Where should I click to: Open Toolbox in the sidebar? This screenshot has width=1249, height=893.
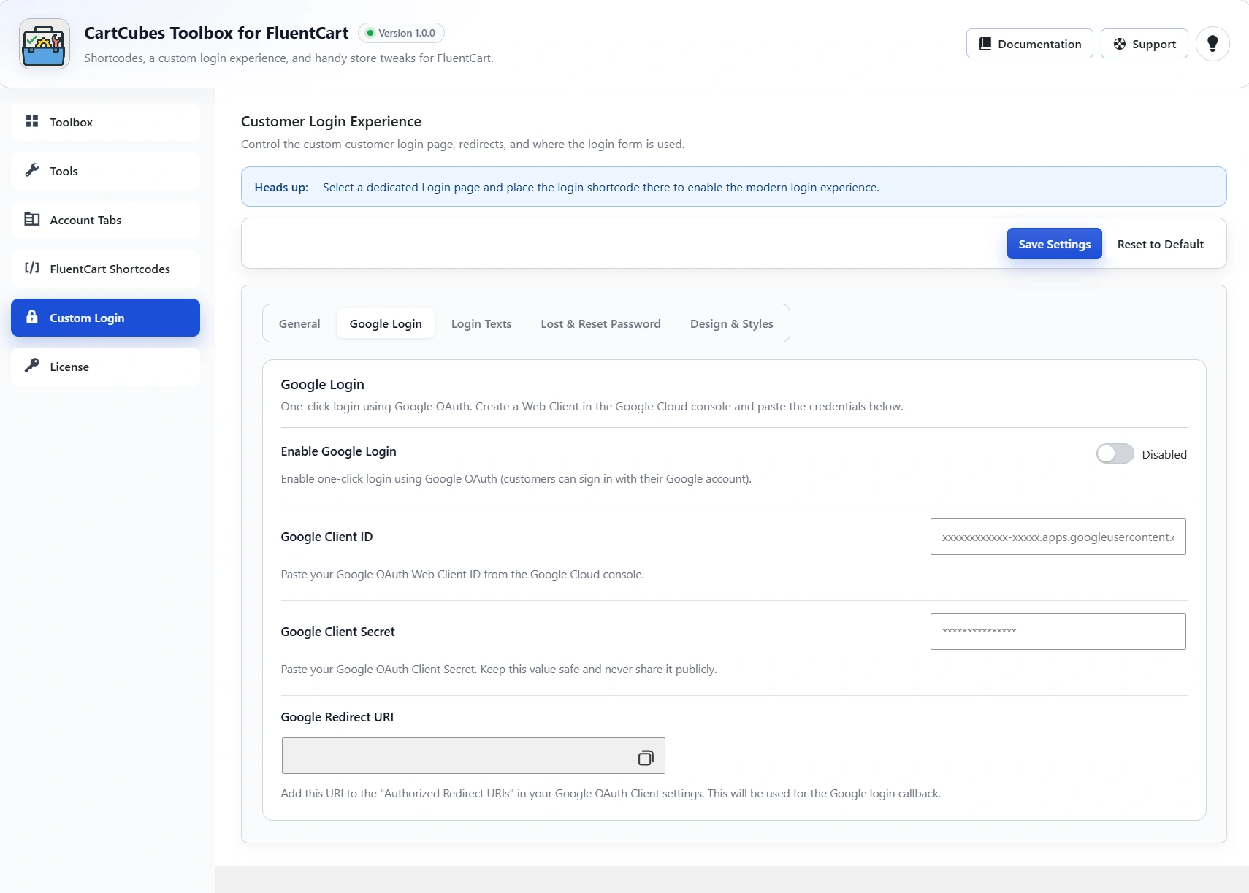pyautogui.click(x=105, y=122)
